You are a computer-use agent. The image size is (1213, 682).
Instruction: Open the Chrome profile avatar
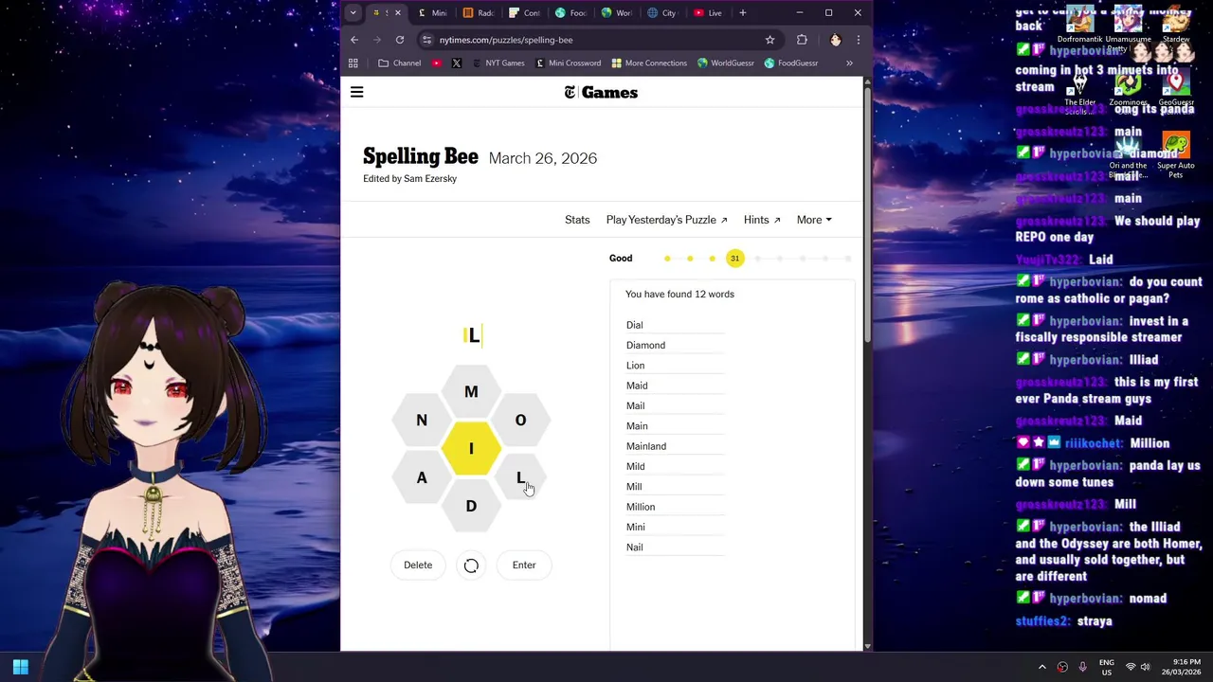[x=835, y=40]
